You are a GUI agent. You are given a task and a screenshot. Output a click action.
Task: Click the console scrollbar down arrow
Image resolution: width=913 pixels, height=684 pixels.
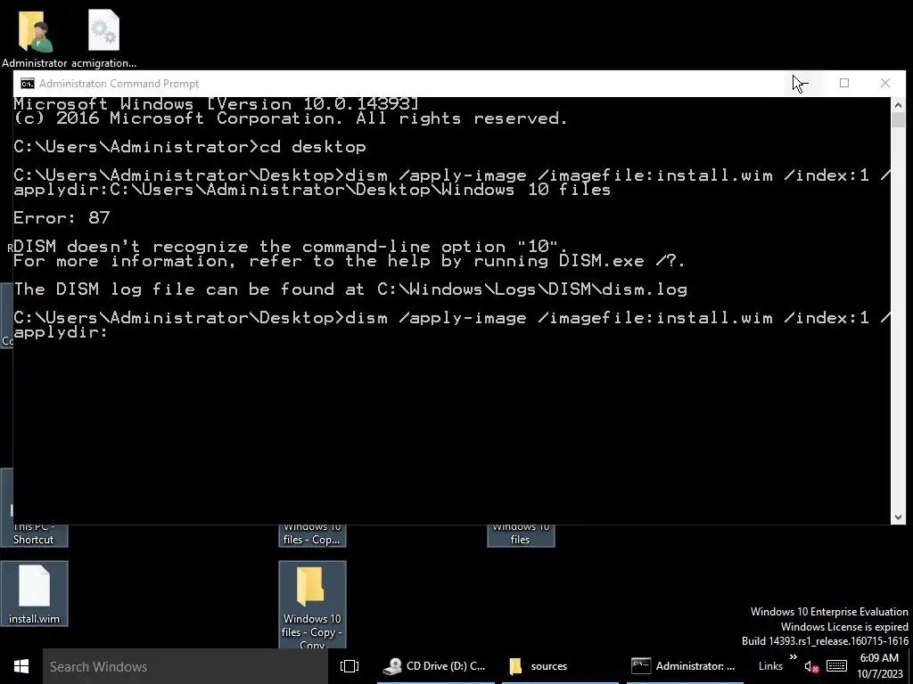pyautogui.click(x=898, y=517)
